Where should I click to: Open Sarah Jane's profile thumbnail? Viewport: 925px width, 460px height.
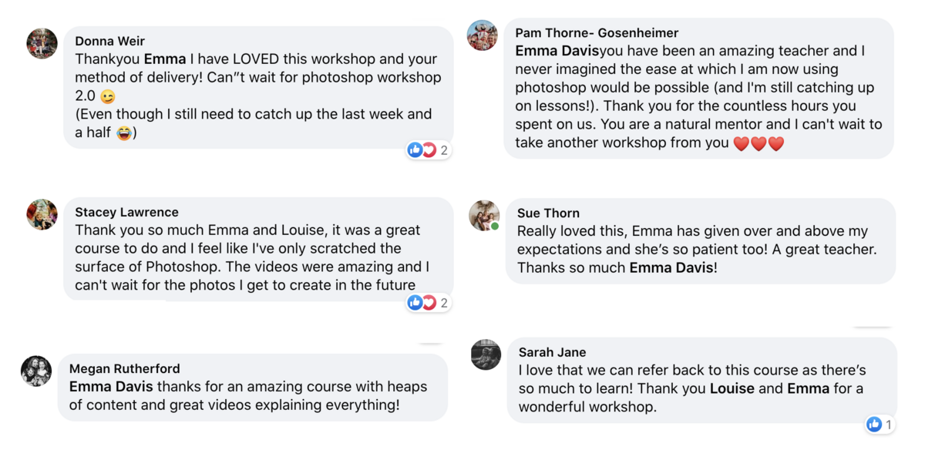pyautogui.click(x=486, y=354)
